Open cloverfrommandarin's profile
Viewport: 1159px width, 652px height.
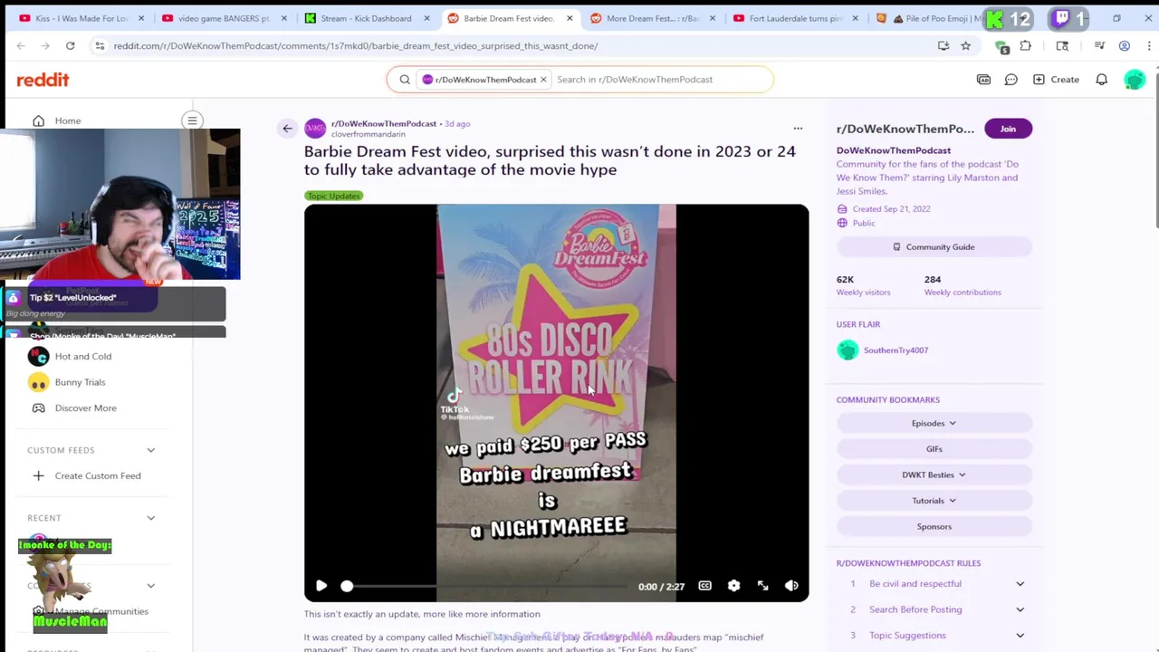pos(368,134)
